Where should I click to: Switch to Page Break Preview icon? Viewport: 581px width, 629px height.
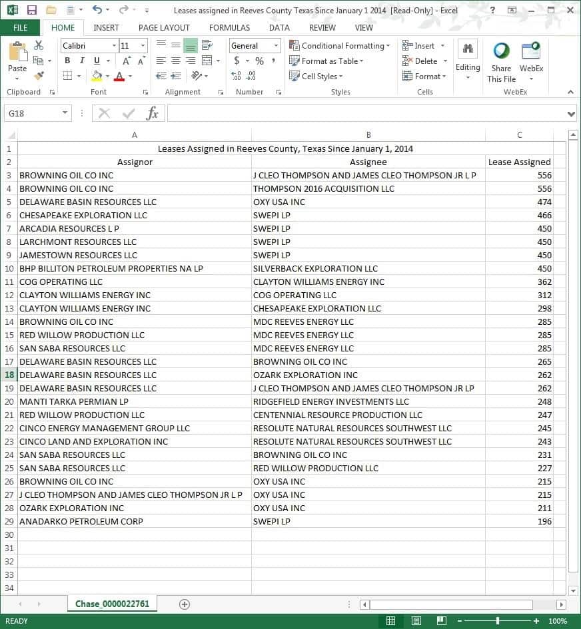pos(442,620)
